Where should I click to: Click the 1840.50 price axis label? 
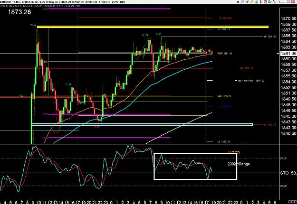[288, 133]
